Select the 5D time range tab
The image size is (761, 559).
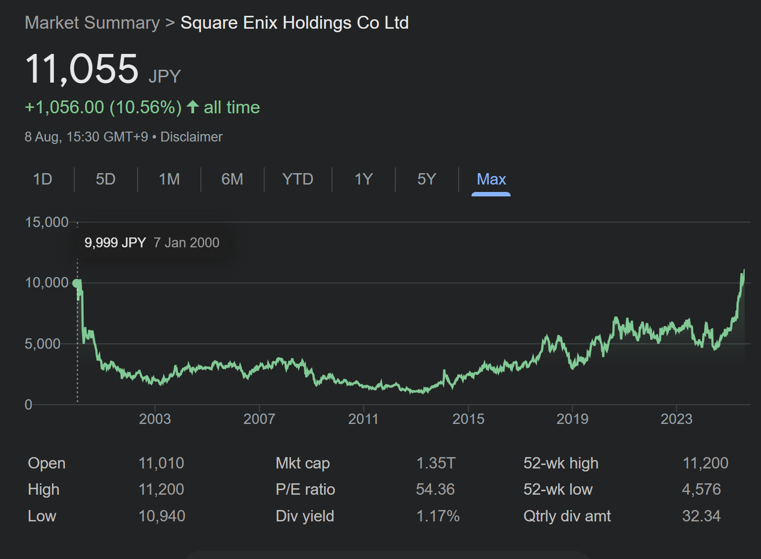(105, 179)
